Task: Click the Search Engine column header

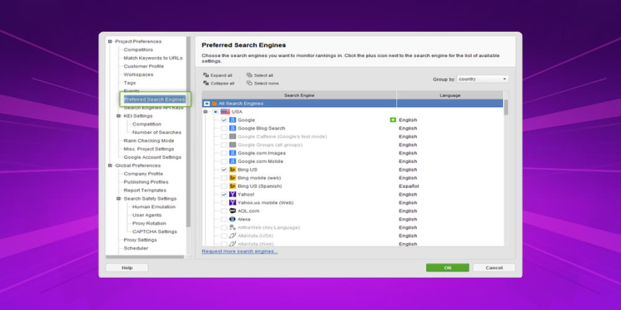Action: pos(299,95)
